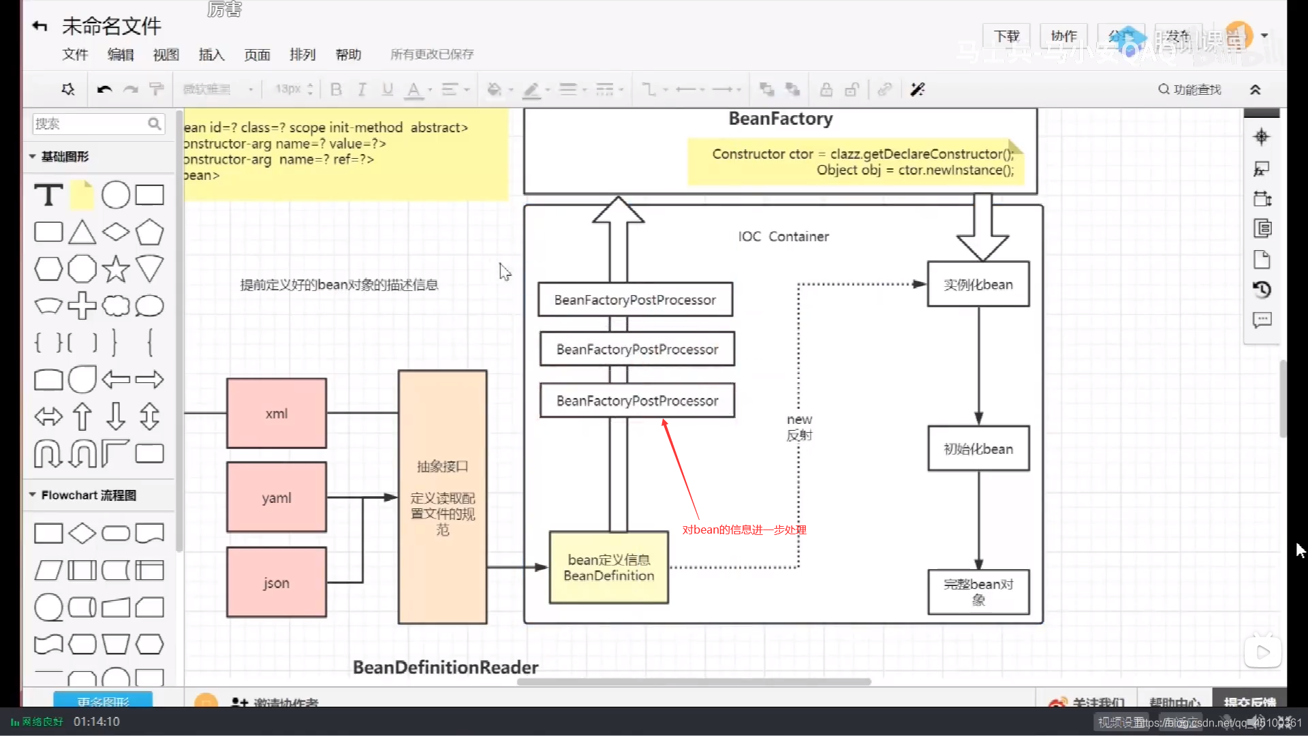Toggle underline text formatting
The height and width of the screenshot is (736, 1308).
[x=388, y=89]
